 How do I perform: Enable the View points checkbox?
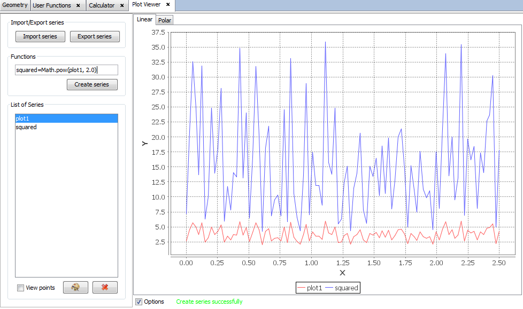21,288
